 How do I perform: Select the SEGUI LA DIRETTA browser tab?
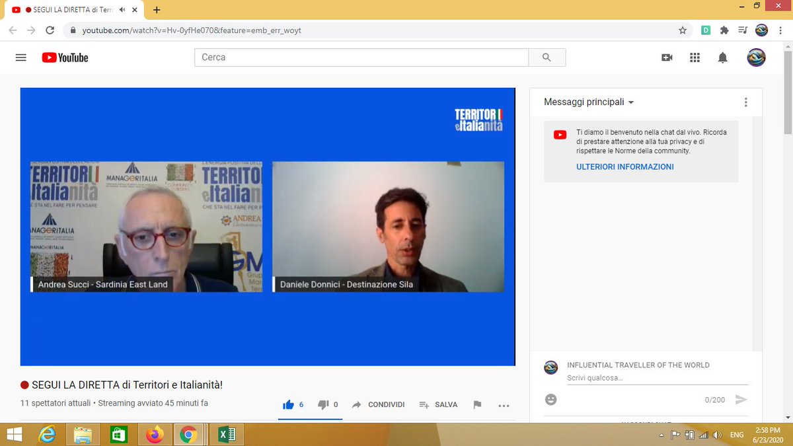[73, 10]
